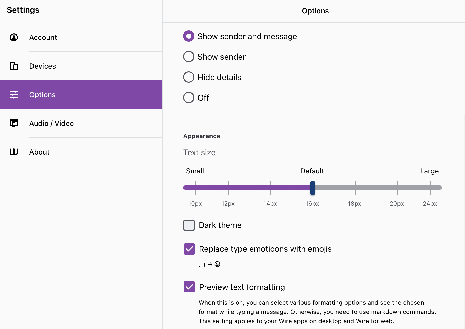Click the Account profile icon
Image resolution: width=465 pixels, height=329 pixels.
14,37
